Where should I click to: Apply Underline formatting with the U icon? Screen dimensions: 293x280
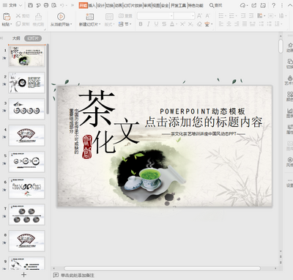pos(156,24)
